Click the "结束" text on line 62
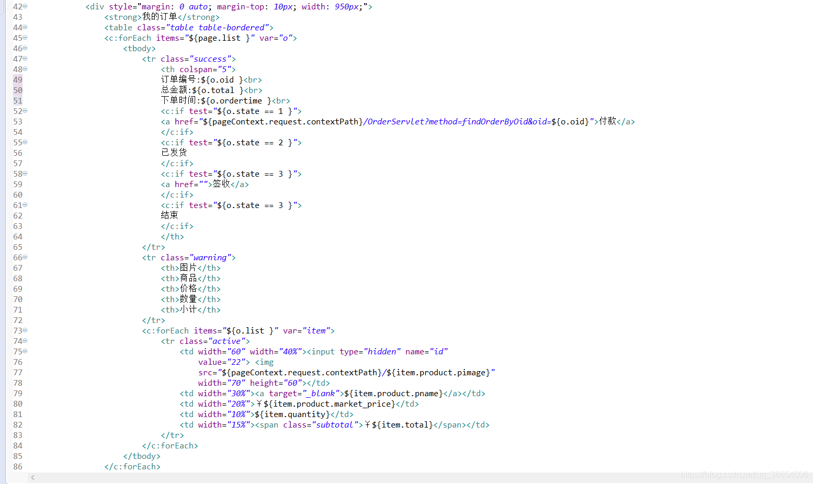The height and width of the screenshot is (484, 813). click(x=170, y=215)
